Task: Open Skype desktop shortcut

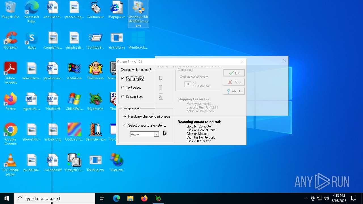Action: click(32, 41)
